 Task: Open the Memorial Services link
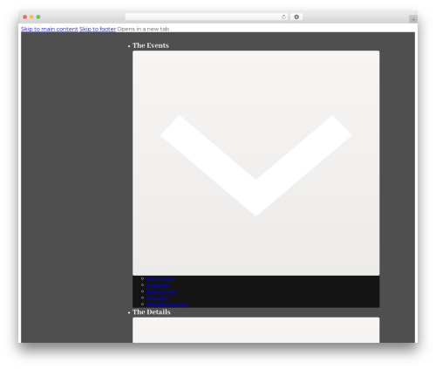tap(167, 304)
